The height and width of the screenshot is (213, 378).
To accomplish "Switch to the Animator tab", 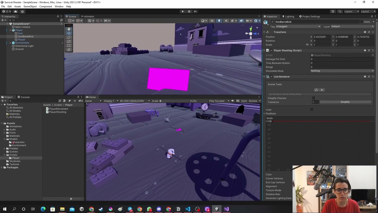I will (87, 17).
